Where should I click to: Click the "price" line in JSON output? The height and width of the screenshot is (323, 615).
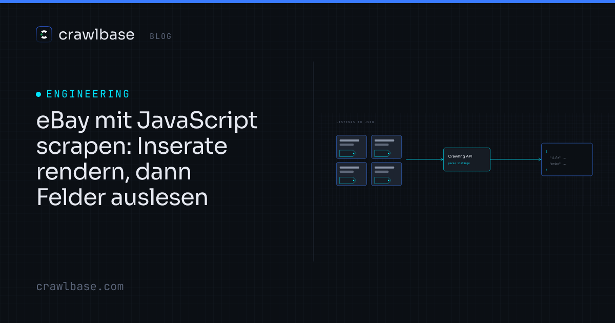[558, 164]
